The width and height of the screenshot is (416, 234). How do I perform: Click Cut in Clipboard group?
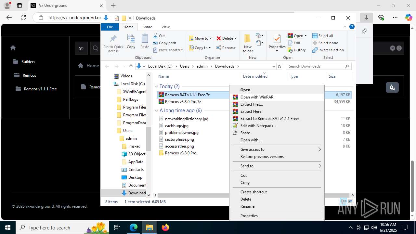click(159, 36)
